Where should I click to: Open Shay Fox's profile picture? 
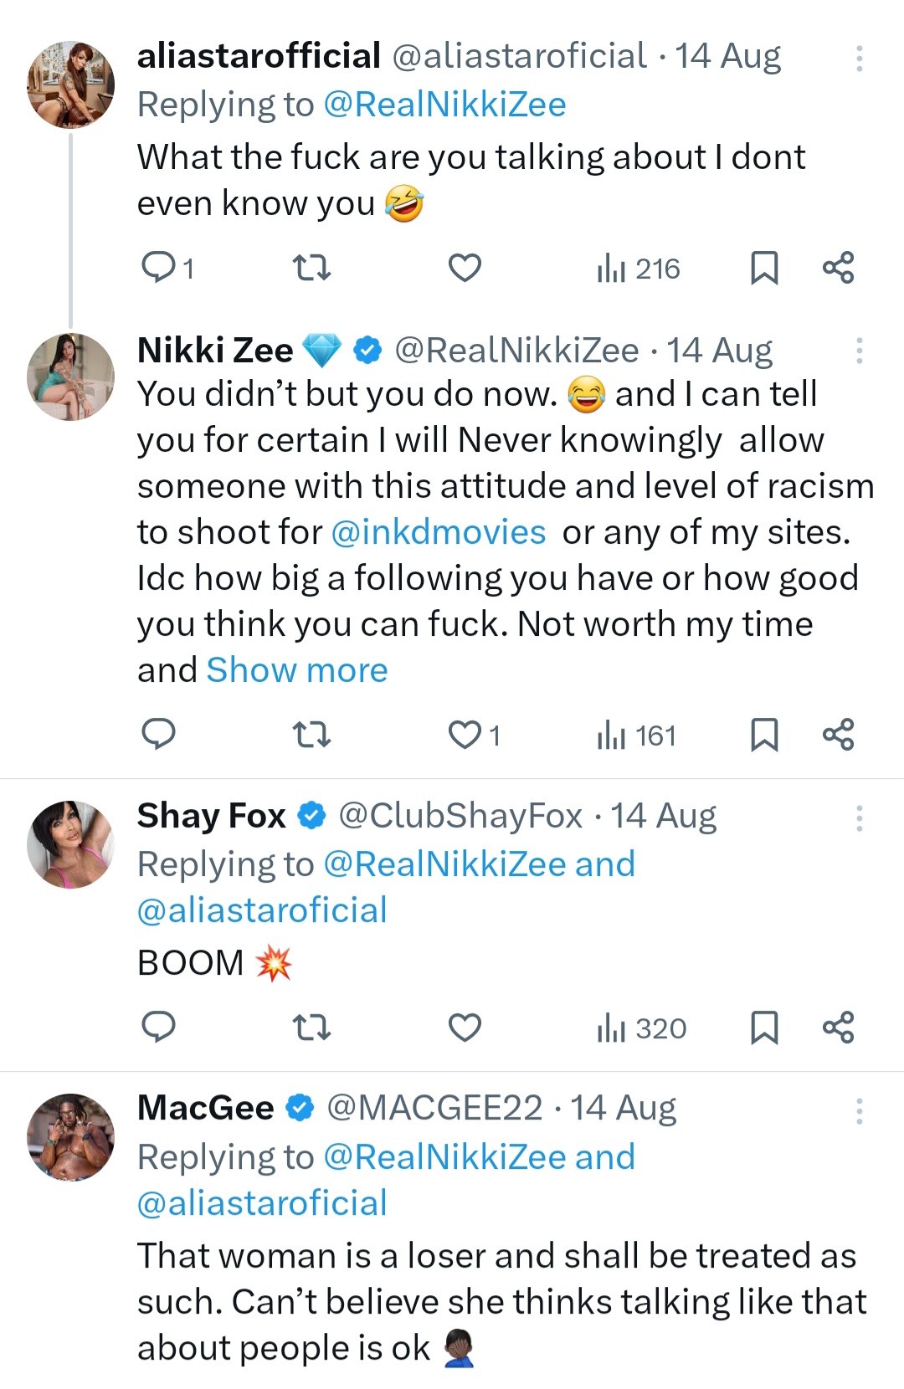(x=70, y=844)
